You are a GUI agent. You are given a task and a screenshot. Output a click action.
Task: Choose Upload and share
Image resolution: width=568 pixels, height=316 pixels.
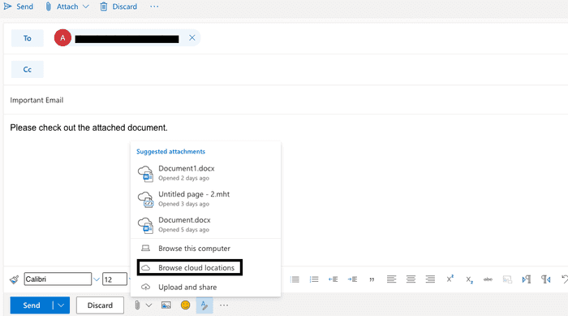point(205,288)
